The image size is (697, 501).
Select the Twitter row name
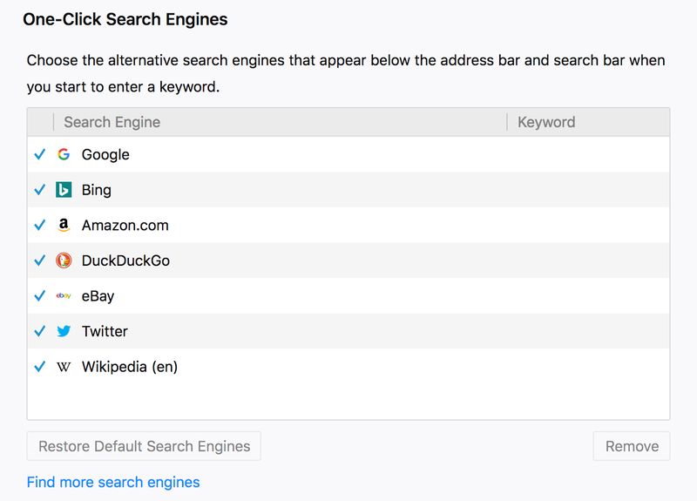coord(105,331)
